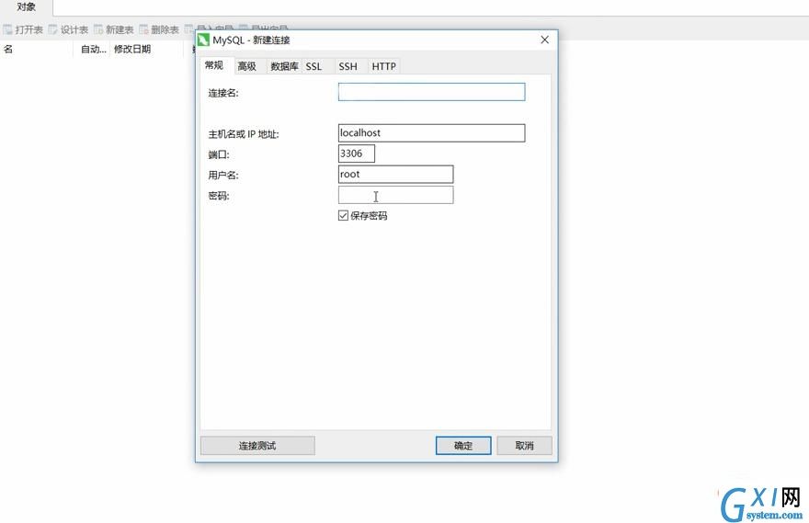The width and height of the screenshot is (809, 523).
Task: Click 新建表 in the main window toolbar
Action: pos(114,29)
